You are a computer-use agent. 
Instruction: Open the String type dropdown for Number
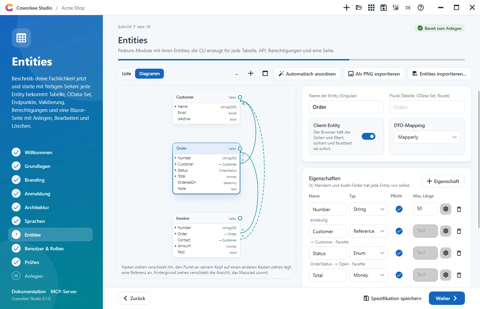click(x=369, y=209)
